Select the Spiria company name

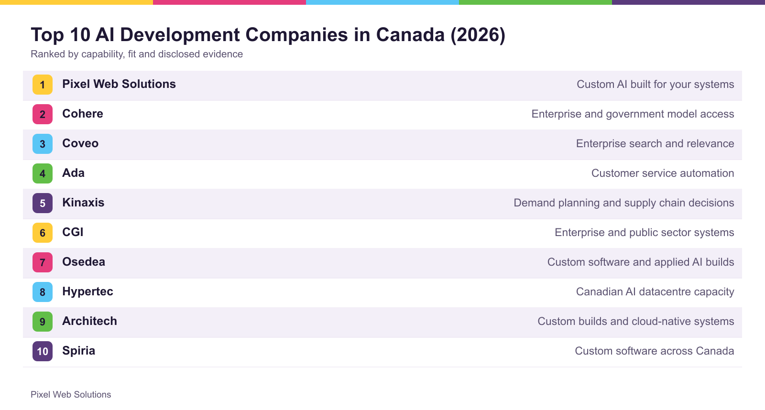coord(78,351)
